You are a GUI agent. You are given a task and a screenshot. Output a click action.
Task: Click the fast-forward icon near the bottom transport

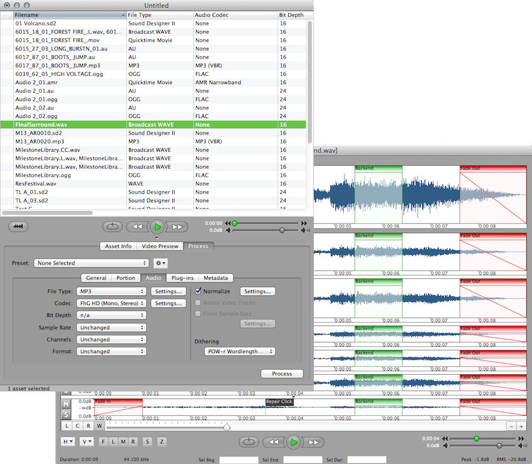coord(314,442)
